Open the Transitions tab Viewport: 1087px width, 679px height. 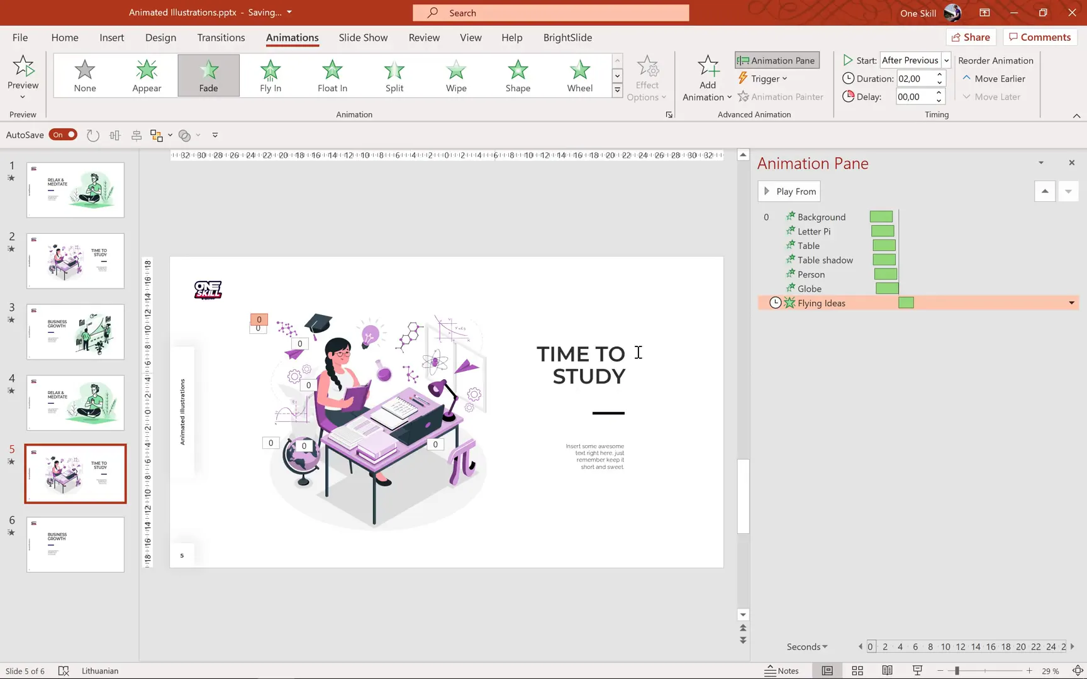(x=221, y=38)
